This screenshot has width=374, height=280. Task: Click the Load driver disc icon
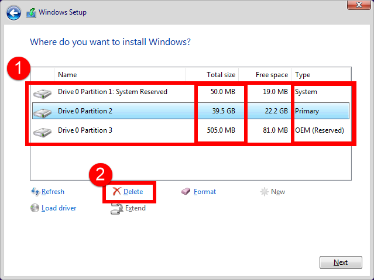point(35,208)
